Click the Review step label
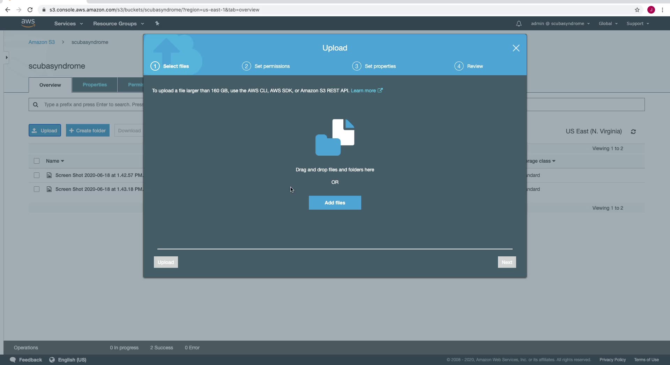 pos(475,66)
